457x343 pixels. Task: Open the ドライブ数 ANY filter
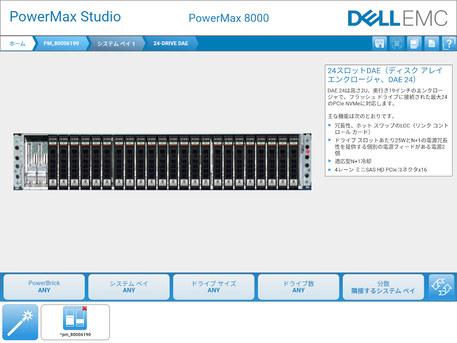coord(299,287)
